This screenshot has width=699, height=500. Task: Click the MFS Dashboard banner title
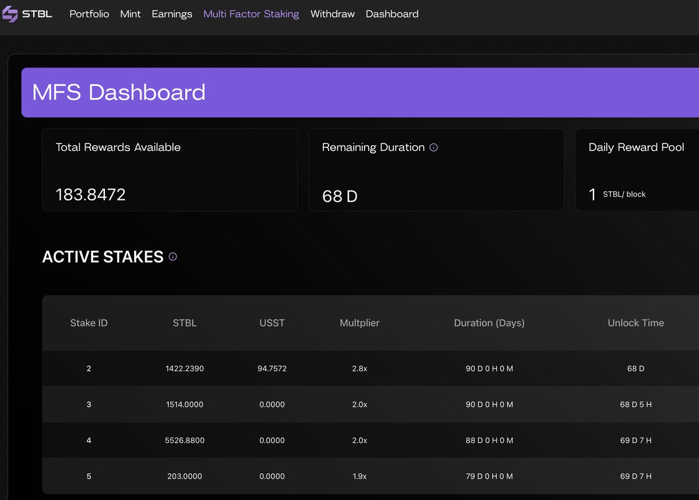(119, 92)
